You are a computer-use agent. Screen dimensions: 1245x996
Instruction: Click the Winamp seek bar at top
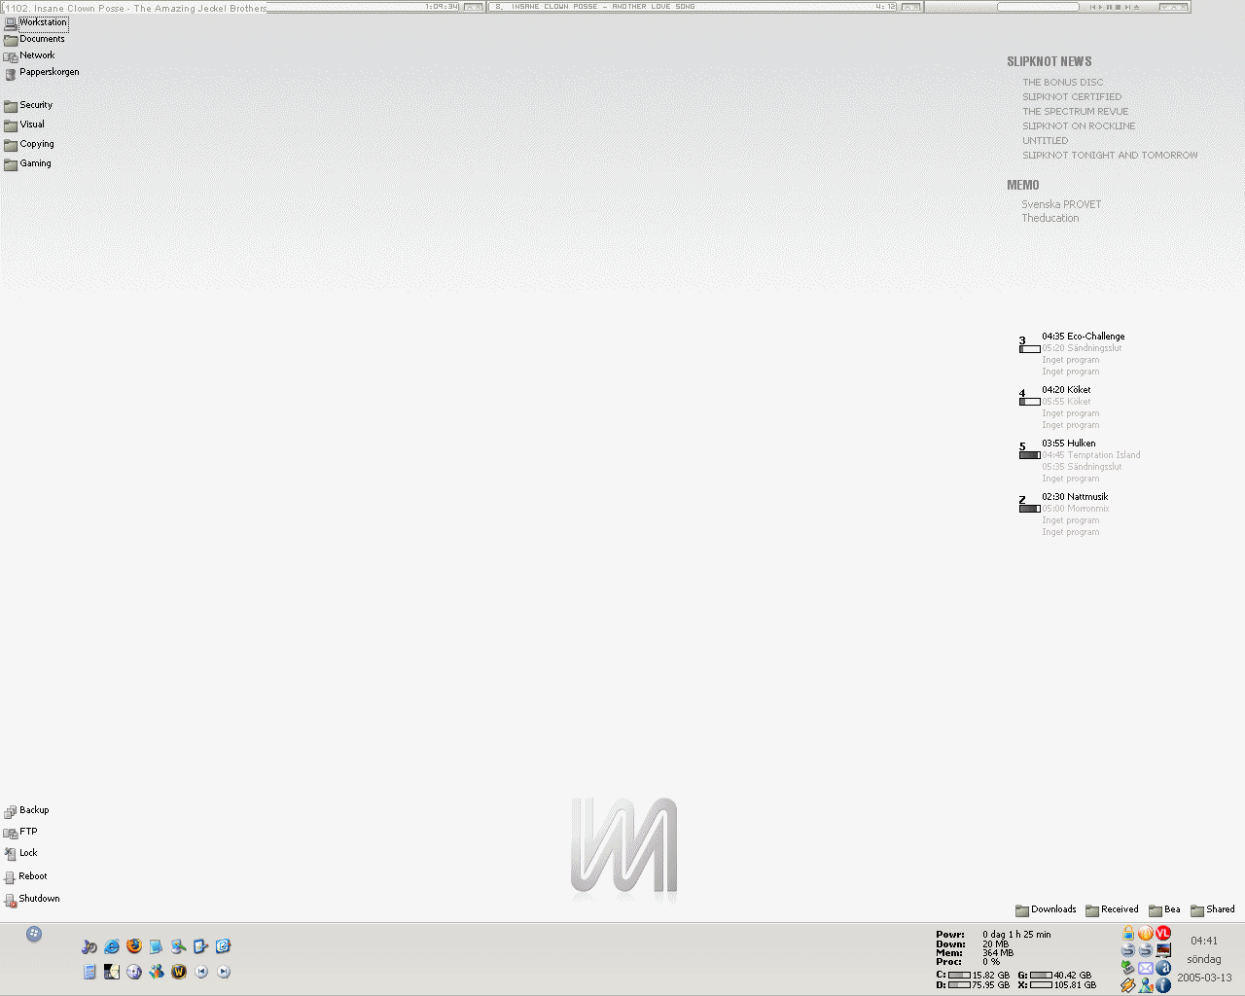click(1038, 7)
